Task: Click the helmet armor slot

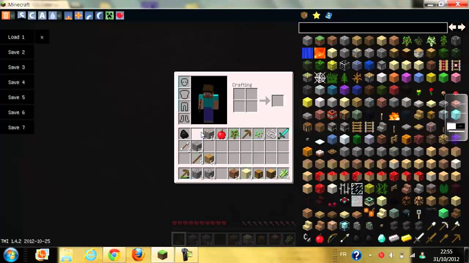Action: pyautogui.click(x=184, y=82)
